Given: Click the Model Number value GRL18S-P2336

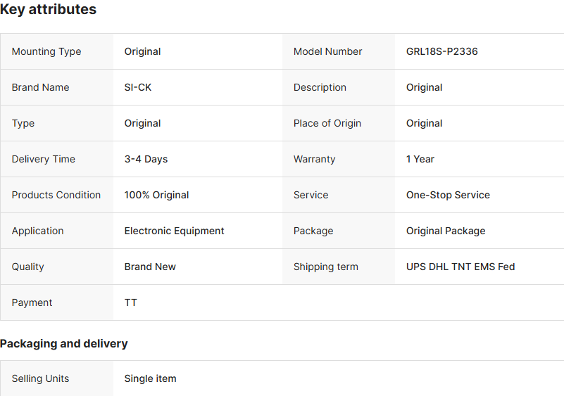Looking at the screenshot, I should click(441, 51).
